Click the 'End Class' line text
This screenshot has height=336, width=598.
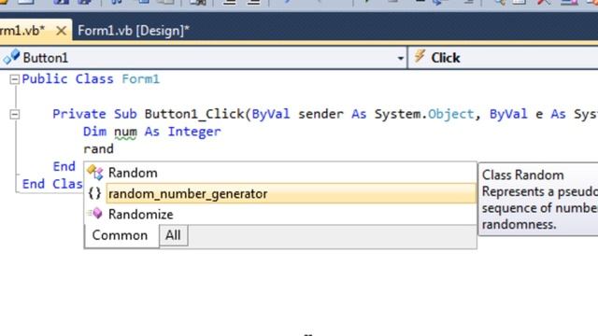click(x=52, y=184)
